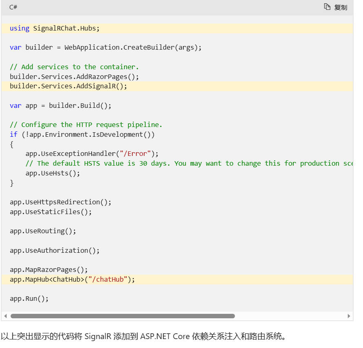Viewport: 363px width, 348px height.
Task: Click the comment about the default HSTS value
Action: [x=189, y=163]
